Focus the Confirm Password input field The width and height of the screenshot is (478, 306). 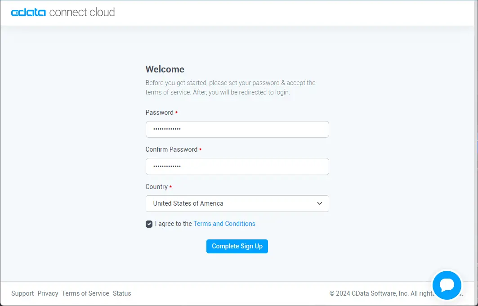(237, 166)
